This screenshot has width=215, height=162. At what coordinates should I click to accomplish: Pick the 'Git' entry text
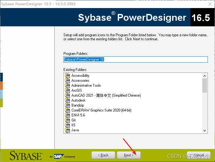point(74,120)
